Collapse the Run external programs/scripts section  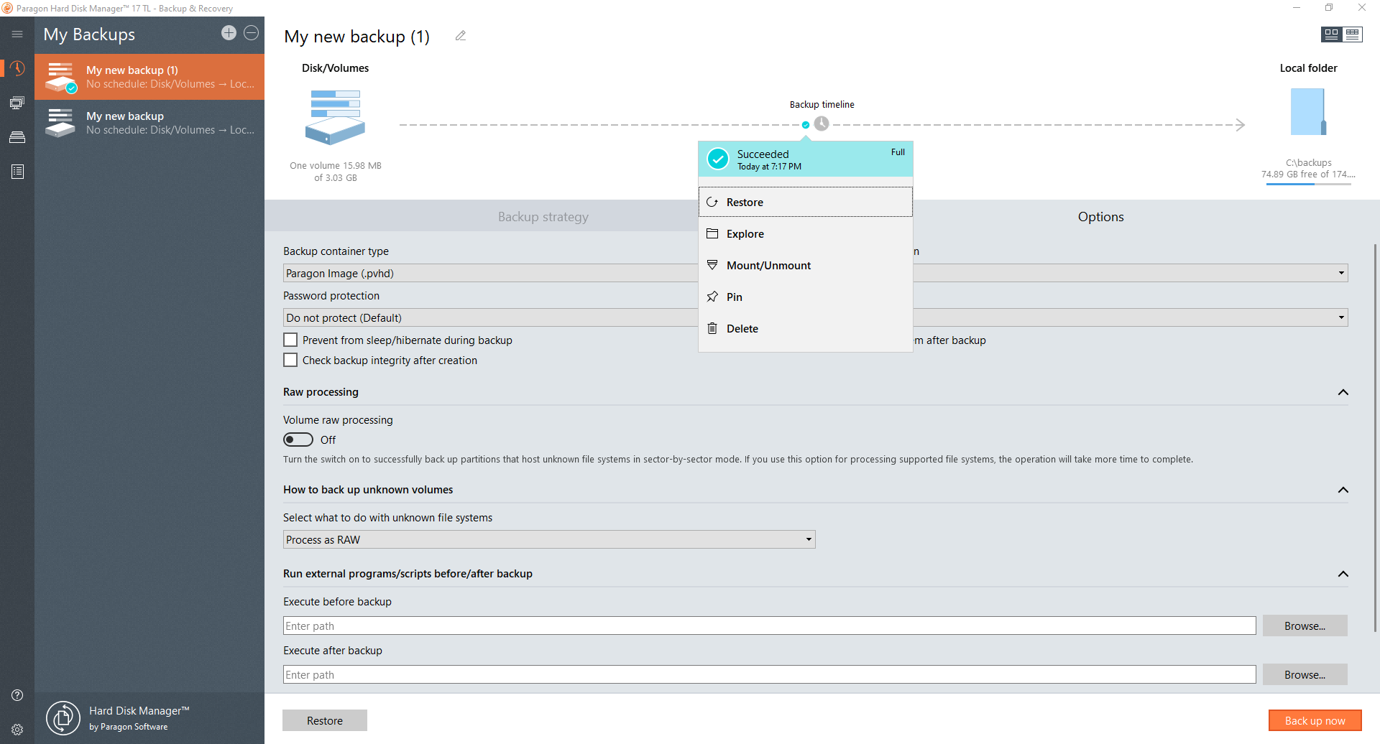(1343, 574)
